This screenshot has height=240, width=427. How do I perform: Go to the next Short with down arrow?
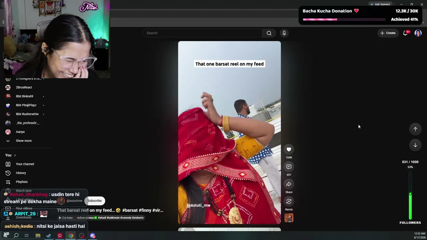[415, 145]
